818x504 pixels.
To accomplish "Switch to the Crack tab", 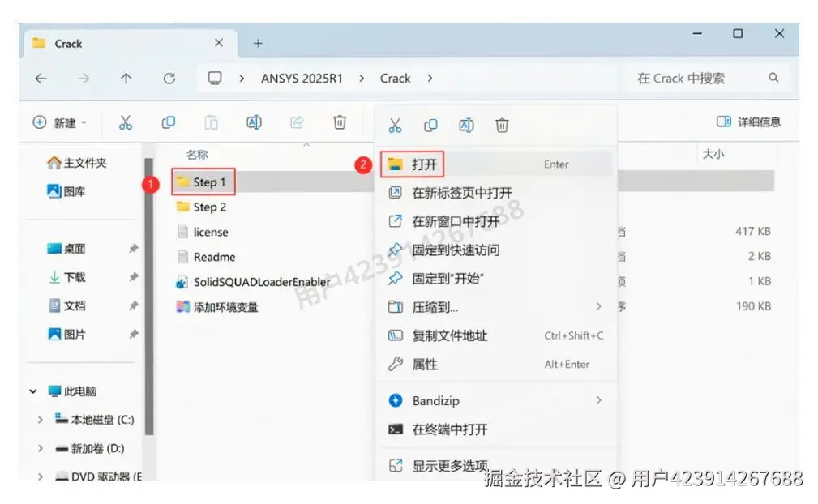I will pyautogui.click(x=131, y=43).
